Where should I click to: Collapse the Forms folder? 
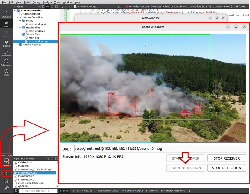point(20,21)
